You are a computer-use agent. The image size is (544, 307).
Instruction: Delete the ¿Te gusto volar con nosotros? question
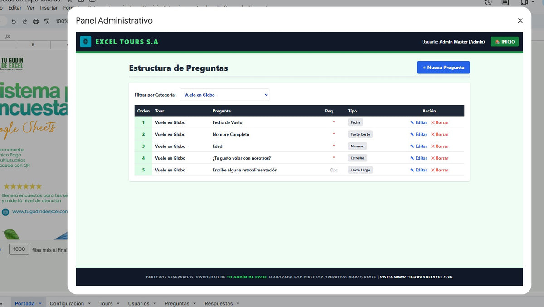pyautogui.click(x=440, y=158)
